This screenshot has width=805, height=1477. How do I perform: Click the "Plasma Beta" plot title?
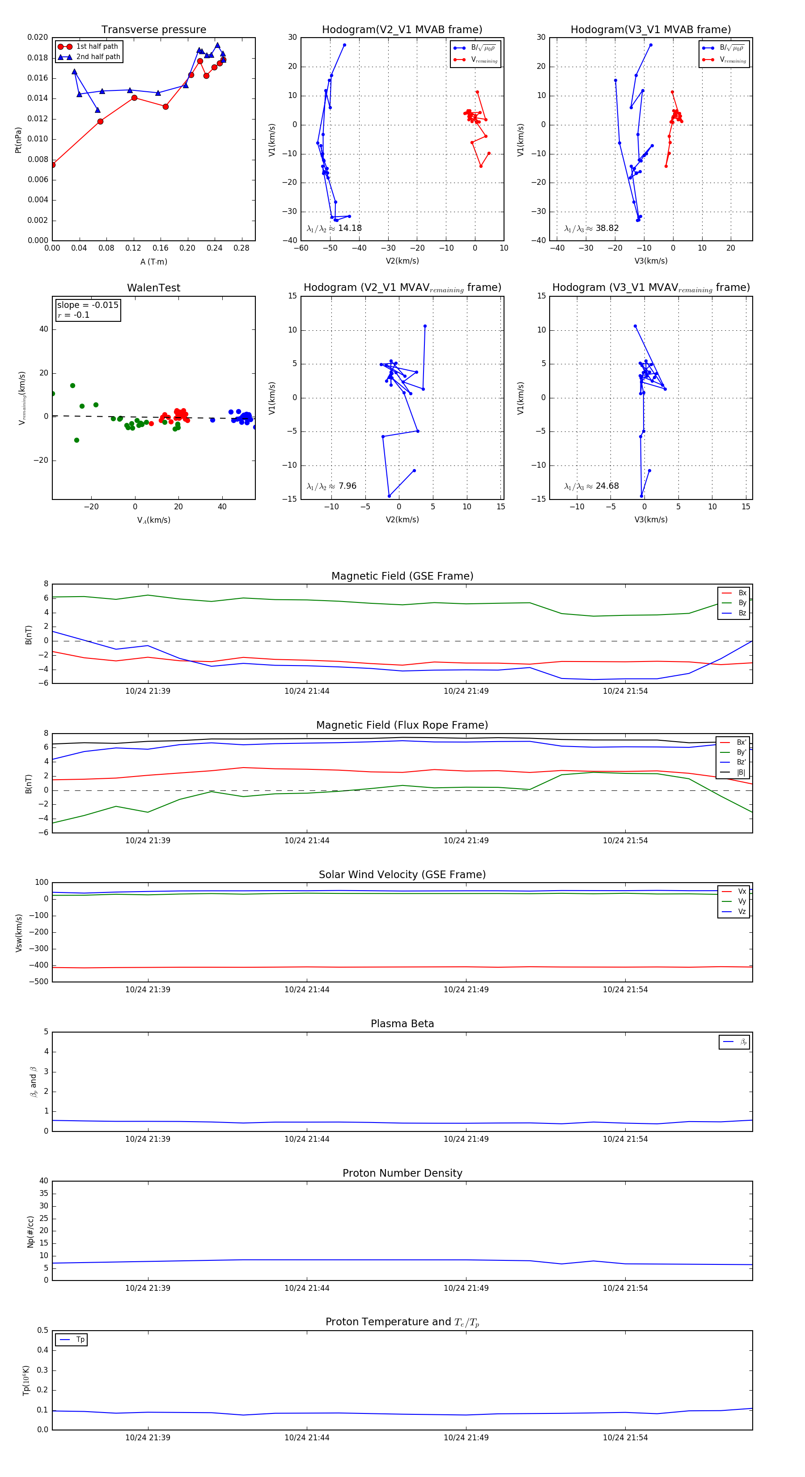click(402, 1024)
